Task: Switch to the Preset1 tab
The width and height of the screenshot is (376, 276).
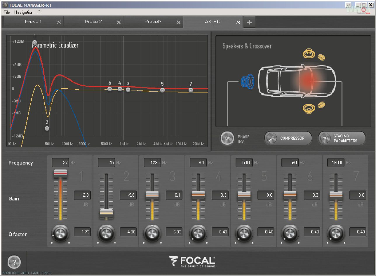Action: click(34, 22)
